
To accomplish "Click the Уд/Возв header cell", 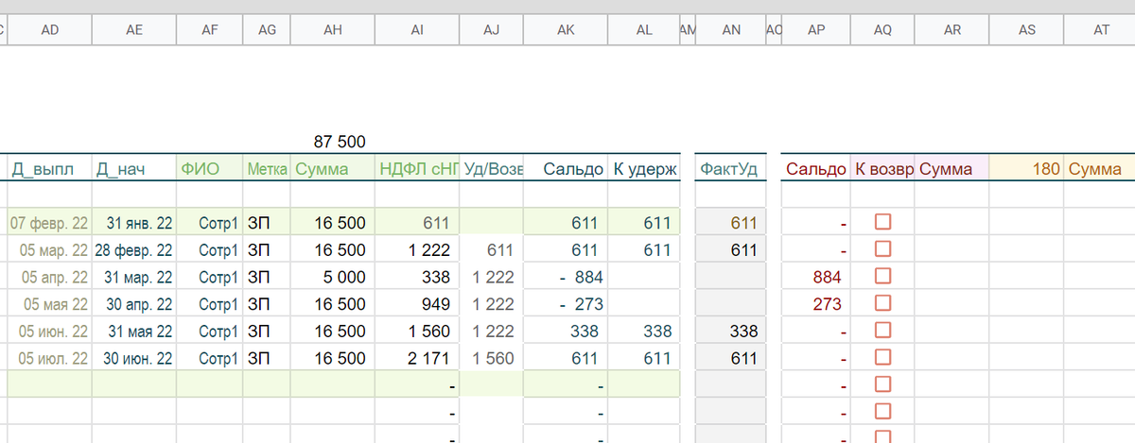I will (x=491, y=169).
